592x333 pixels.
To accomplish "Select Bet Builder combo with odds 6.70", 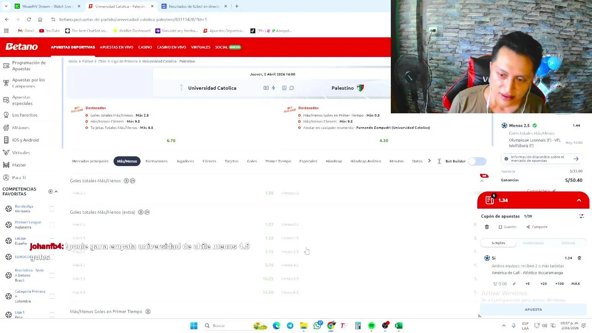I will [171, 141].
